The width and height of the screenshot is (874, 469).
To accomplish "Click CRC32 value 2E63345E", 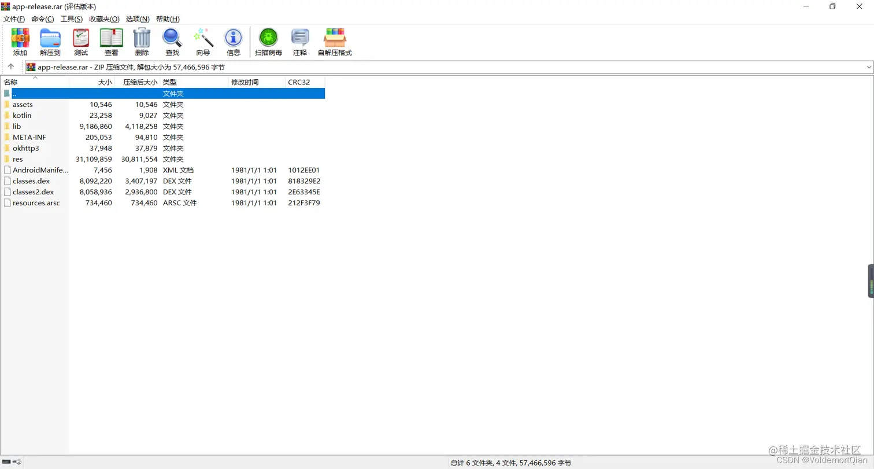I will coord(304,192).
